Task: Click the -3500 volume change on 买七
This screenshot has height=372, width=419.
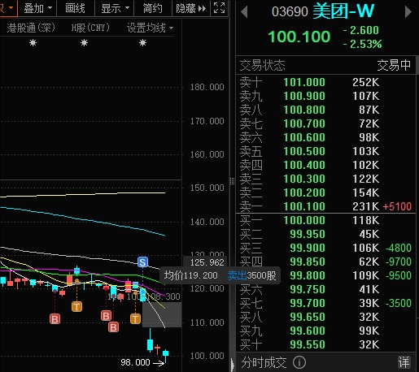Action: pyautogui.click(x=399, y=303)
